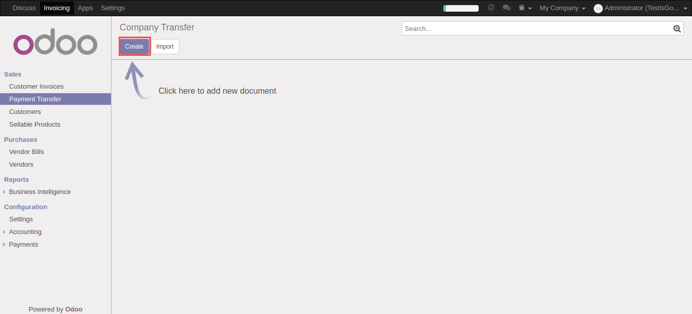Switch to the Discuss menu
Image resolution: width=692 pixels, height=314 pixels.
[x=24, y=8]
